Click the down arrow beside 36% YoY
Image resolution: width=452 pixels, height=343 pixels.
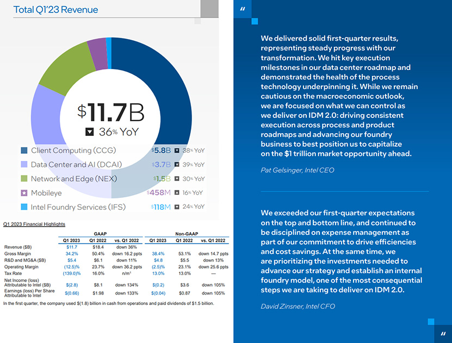tap(90, 132)
